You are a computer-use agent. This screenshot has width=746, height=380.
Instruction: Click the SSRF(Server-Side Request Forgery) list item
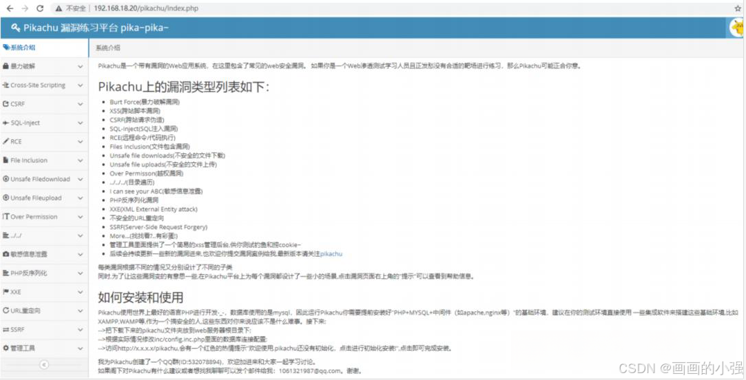[158, 227]
